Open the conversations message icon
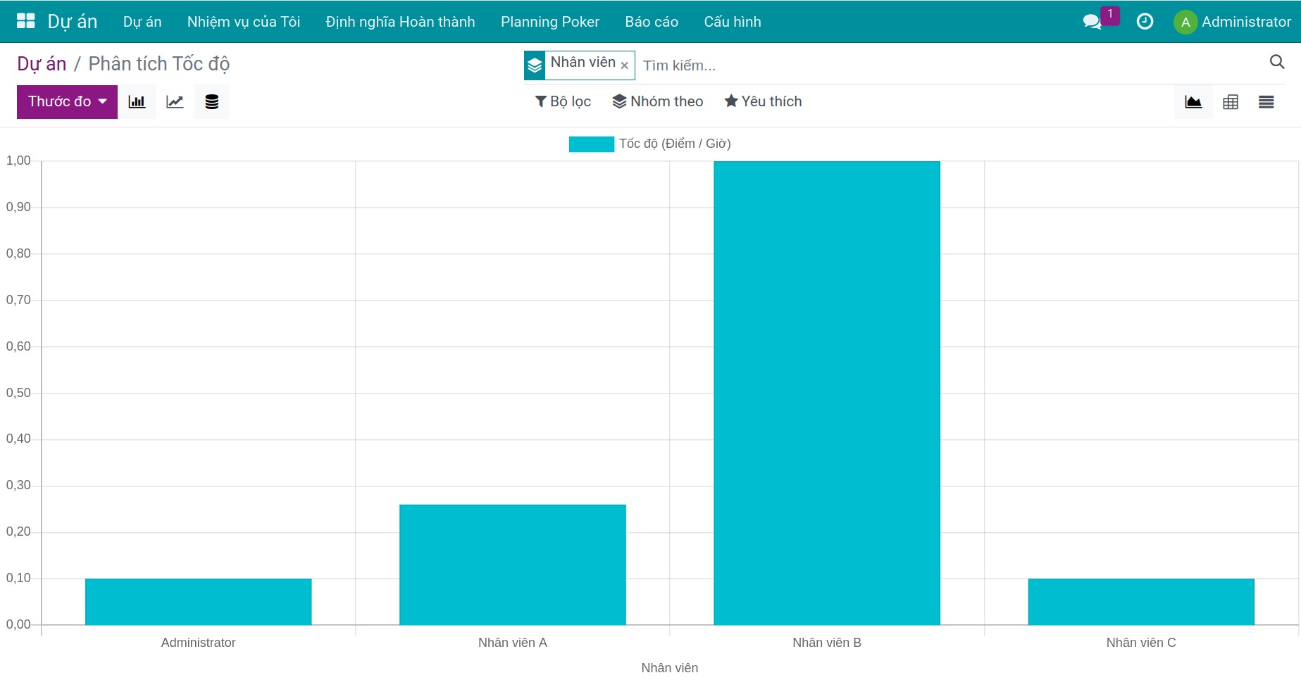 (1092, 22)
